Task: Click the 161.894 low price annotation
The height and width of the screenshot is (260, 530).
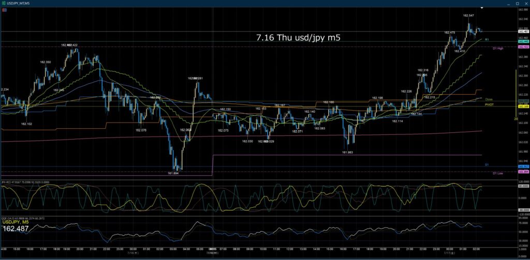Action: [173, 173]
